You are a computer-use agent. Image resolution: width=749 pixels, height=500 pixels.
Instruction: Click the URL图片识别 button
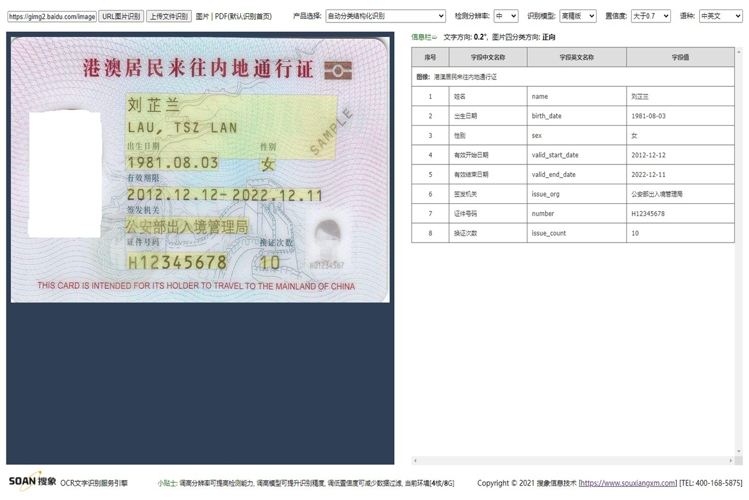121,16
